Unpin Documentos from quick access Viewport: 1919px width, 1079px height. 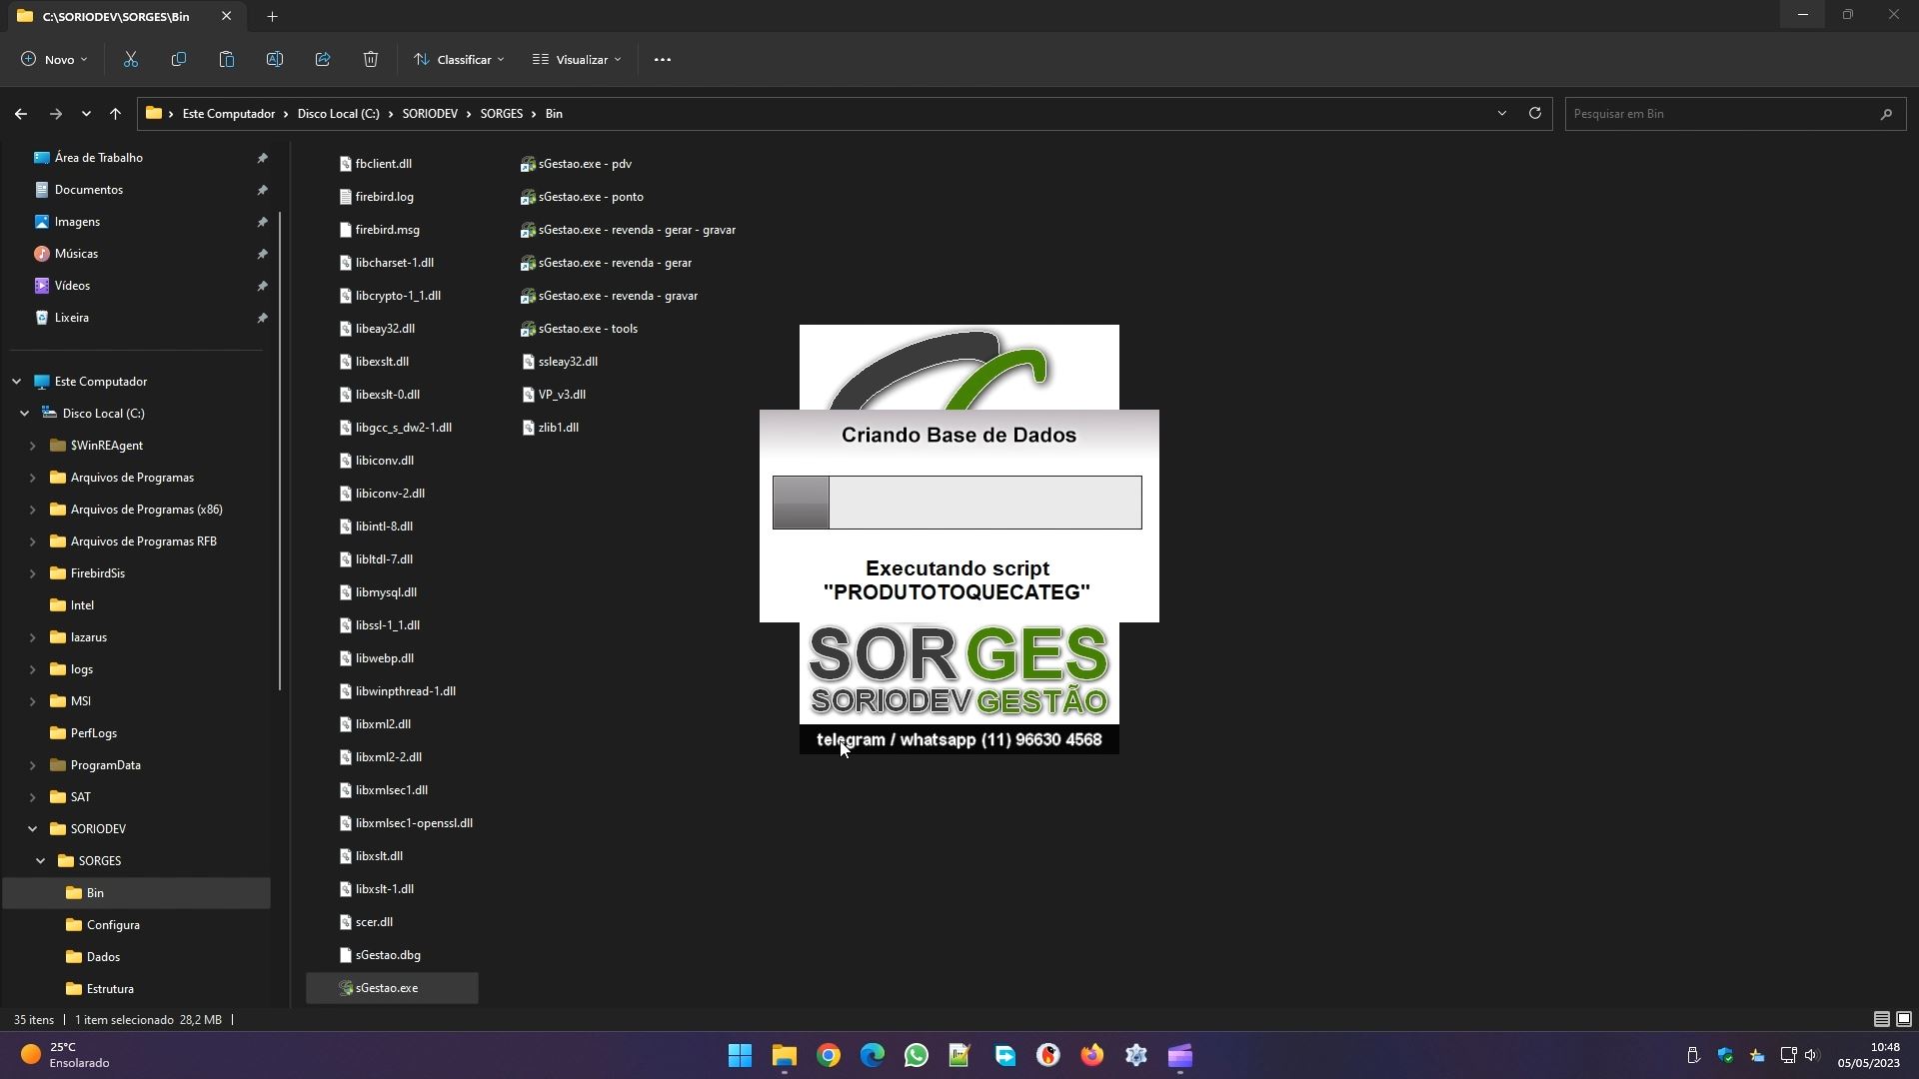[x=262, y=190]
